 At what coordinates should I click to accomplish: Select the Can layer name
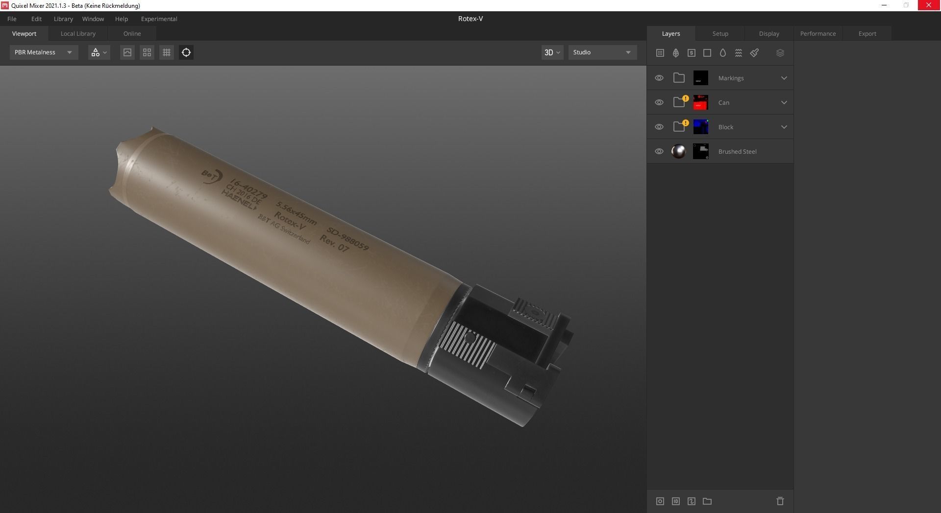tap(724, 103)
